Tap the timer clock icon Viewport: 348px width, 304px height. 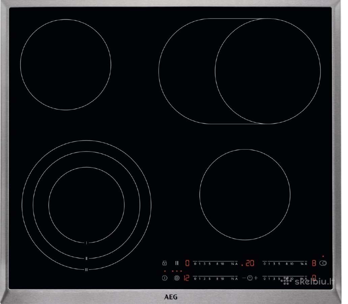click(250, 278)
